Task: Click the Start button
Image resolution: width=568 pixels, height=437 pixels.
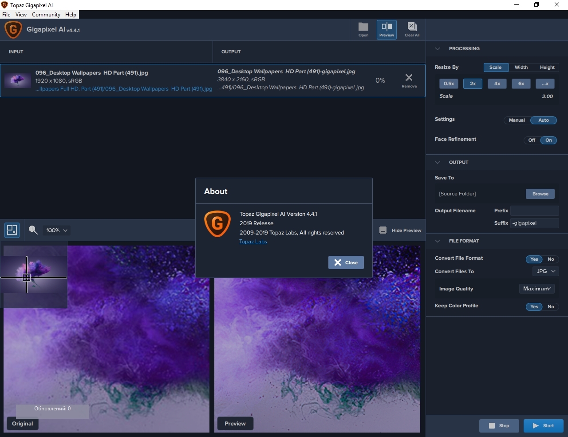Action: 544,426
